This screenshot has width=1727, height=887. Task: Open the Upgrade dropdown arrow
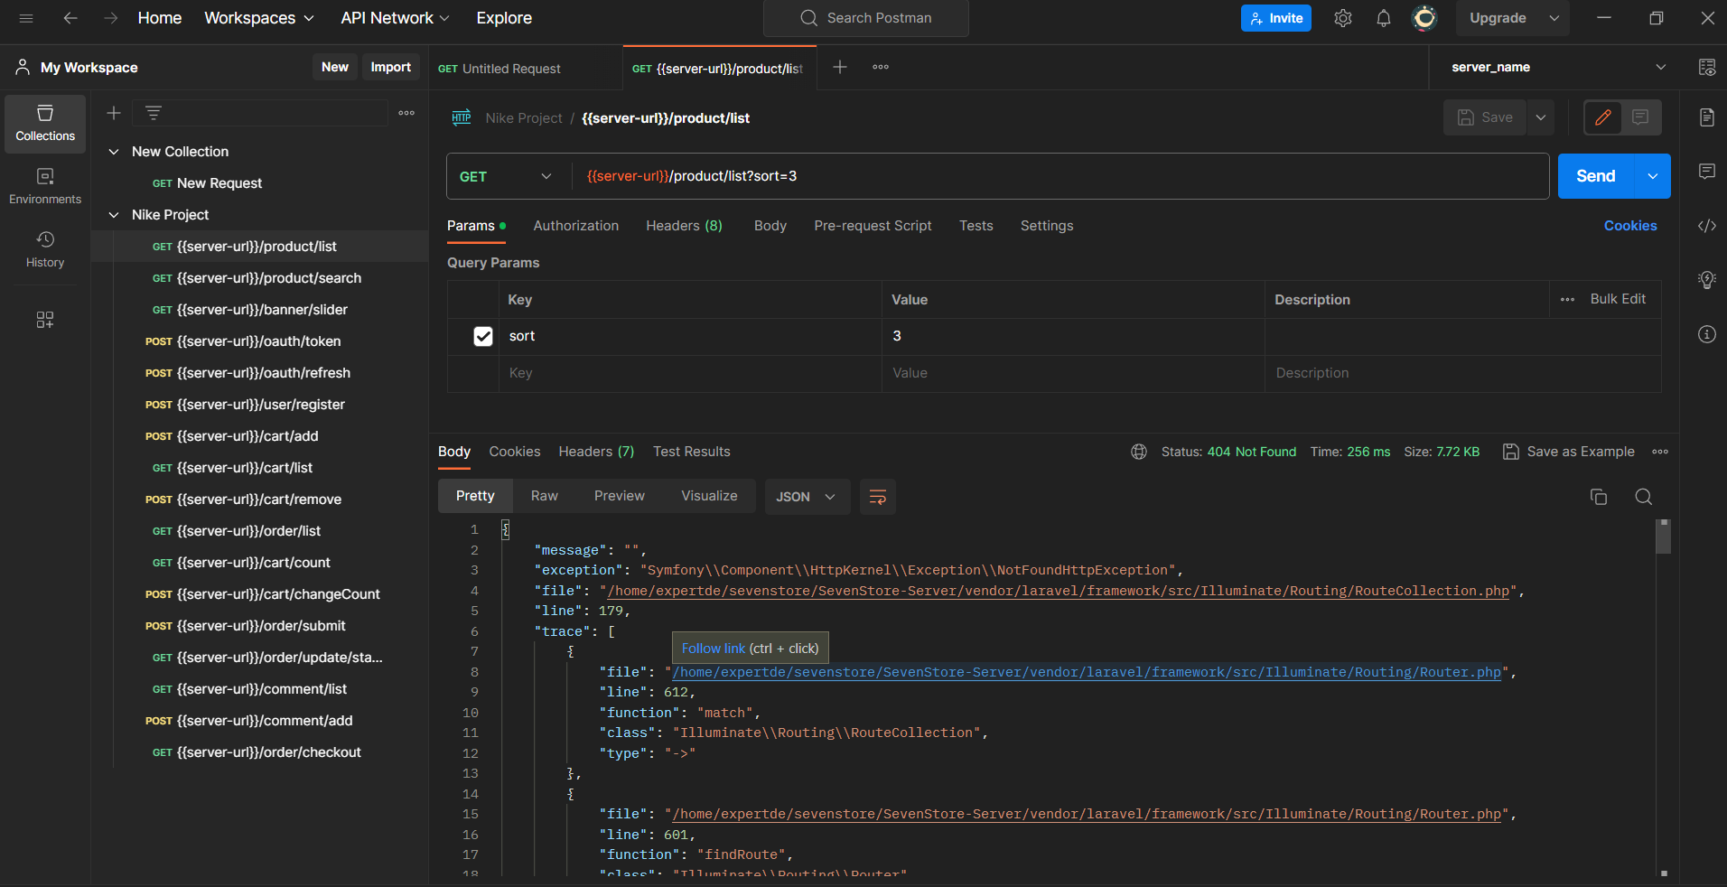click(1554, 18)
